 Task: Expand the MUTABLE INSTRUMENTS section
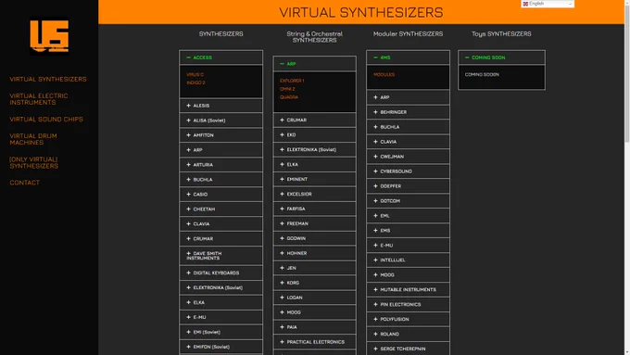(408, 289)
